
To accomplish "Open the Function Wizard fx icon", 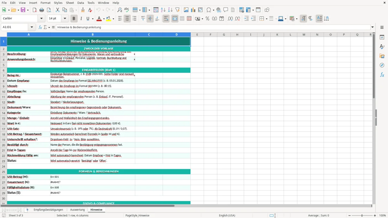I will click(x=40, y=27).
